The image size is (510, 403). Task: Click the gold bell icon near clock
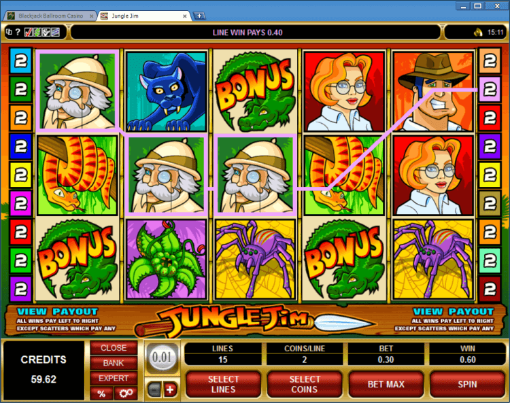[478, 32]
